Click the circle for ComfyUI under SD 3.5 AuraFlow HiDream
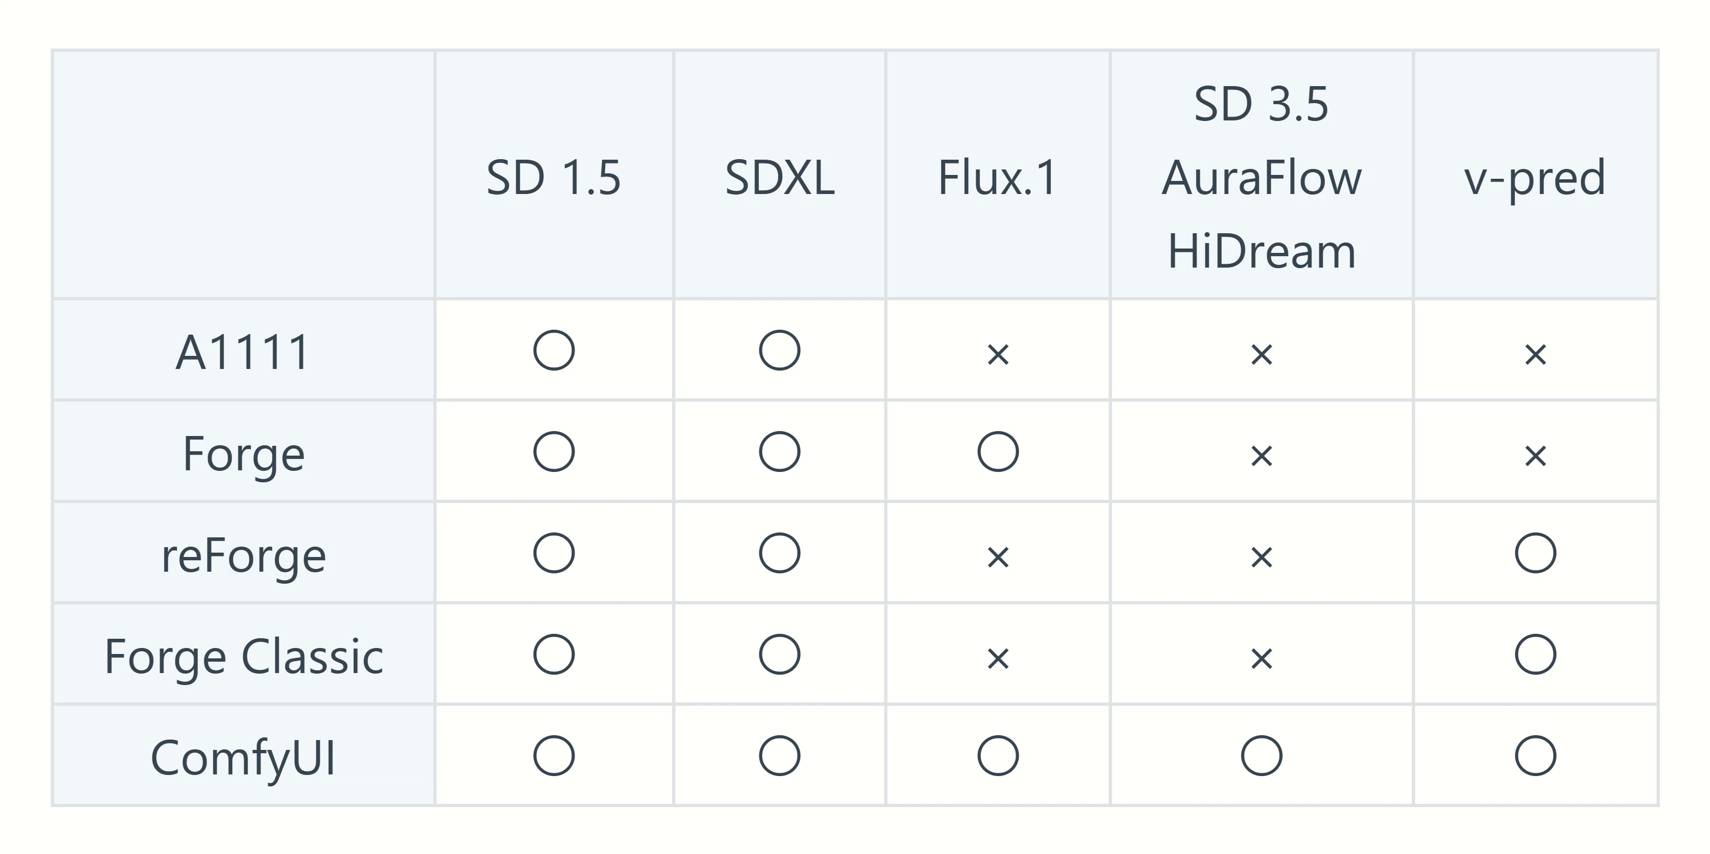Image resolution: width=1710 pixels, height=854 pixels. click(x=1261, y=755)
